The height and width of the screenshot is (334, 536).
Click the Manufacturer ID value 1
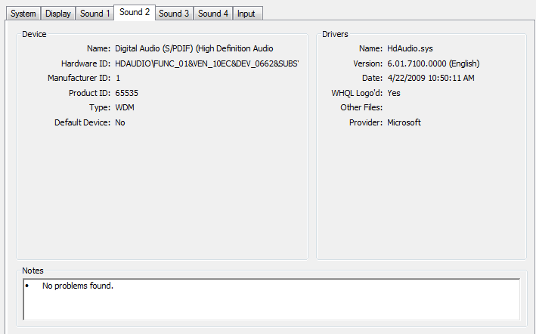click(118, 78)
